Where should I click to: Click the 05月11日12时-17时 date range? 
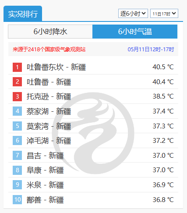(x=151, y=50)
